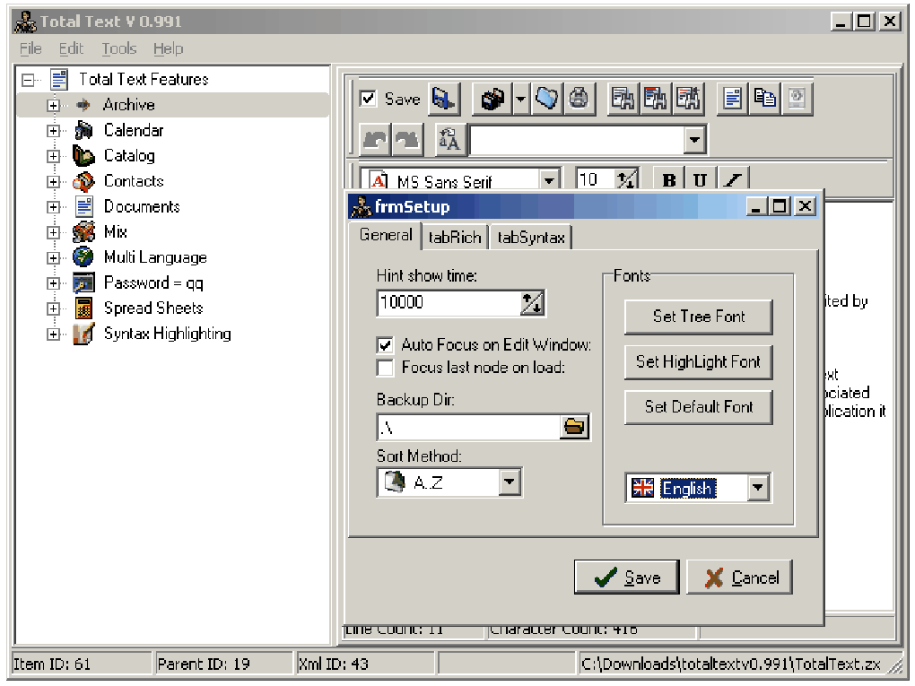Image resolution: width=915 pixels, height=686 pixels.
Task: Open the File menu
Action: tap(30, 49)
